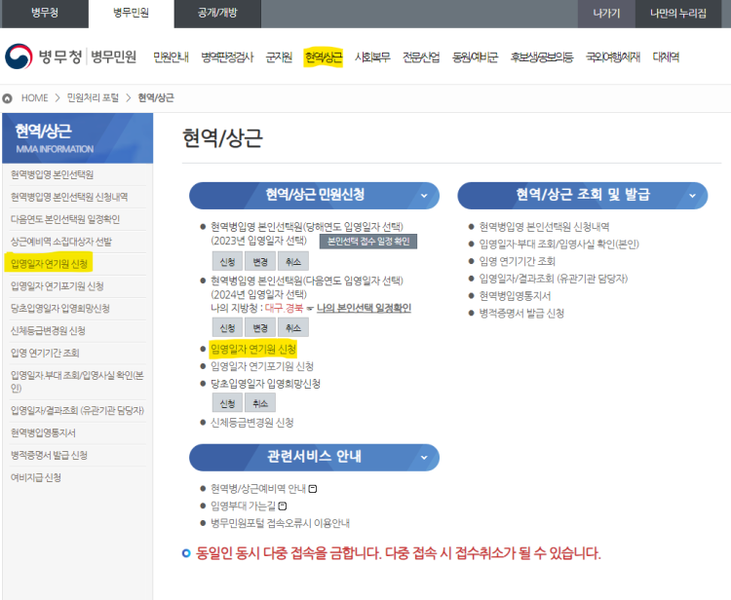This screenshot has width=731, height=600.
Task: Click 민원처리 포털 in the breadcrumb
Action: coord(93,98)
